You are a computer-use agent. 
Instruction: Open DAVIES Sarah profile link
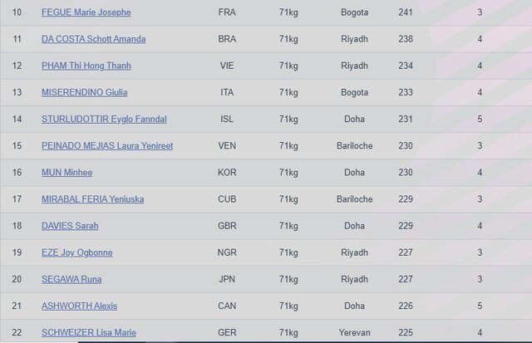(68, 226)
